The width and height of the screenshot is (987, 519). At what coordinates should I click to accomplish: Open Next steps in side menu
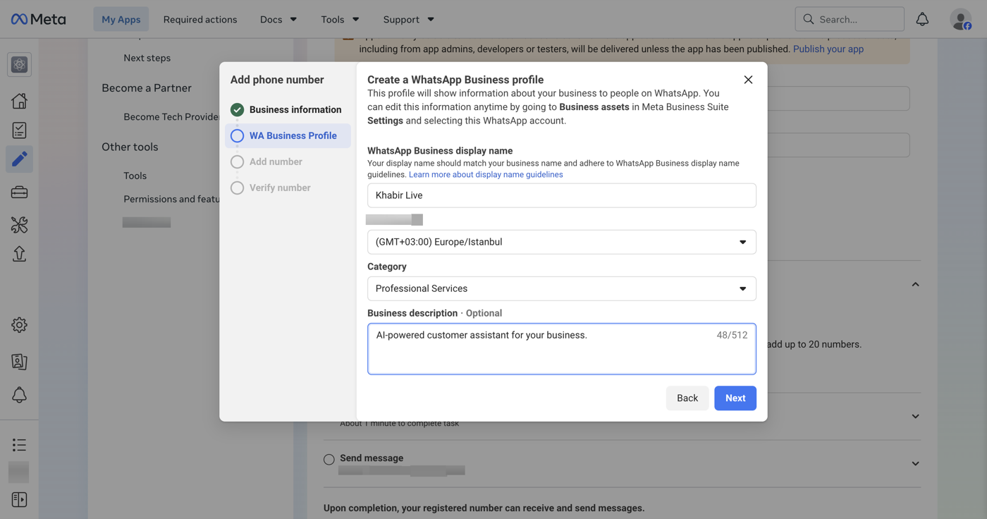[147, 58]
